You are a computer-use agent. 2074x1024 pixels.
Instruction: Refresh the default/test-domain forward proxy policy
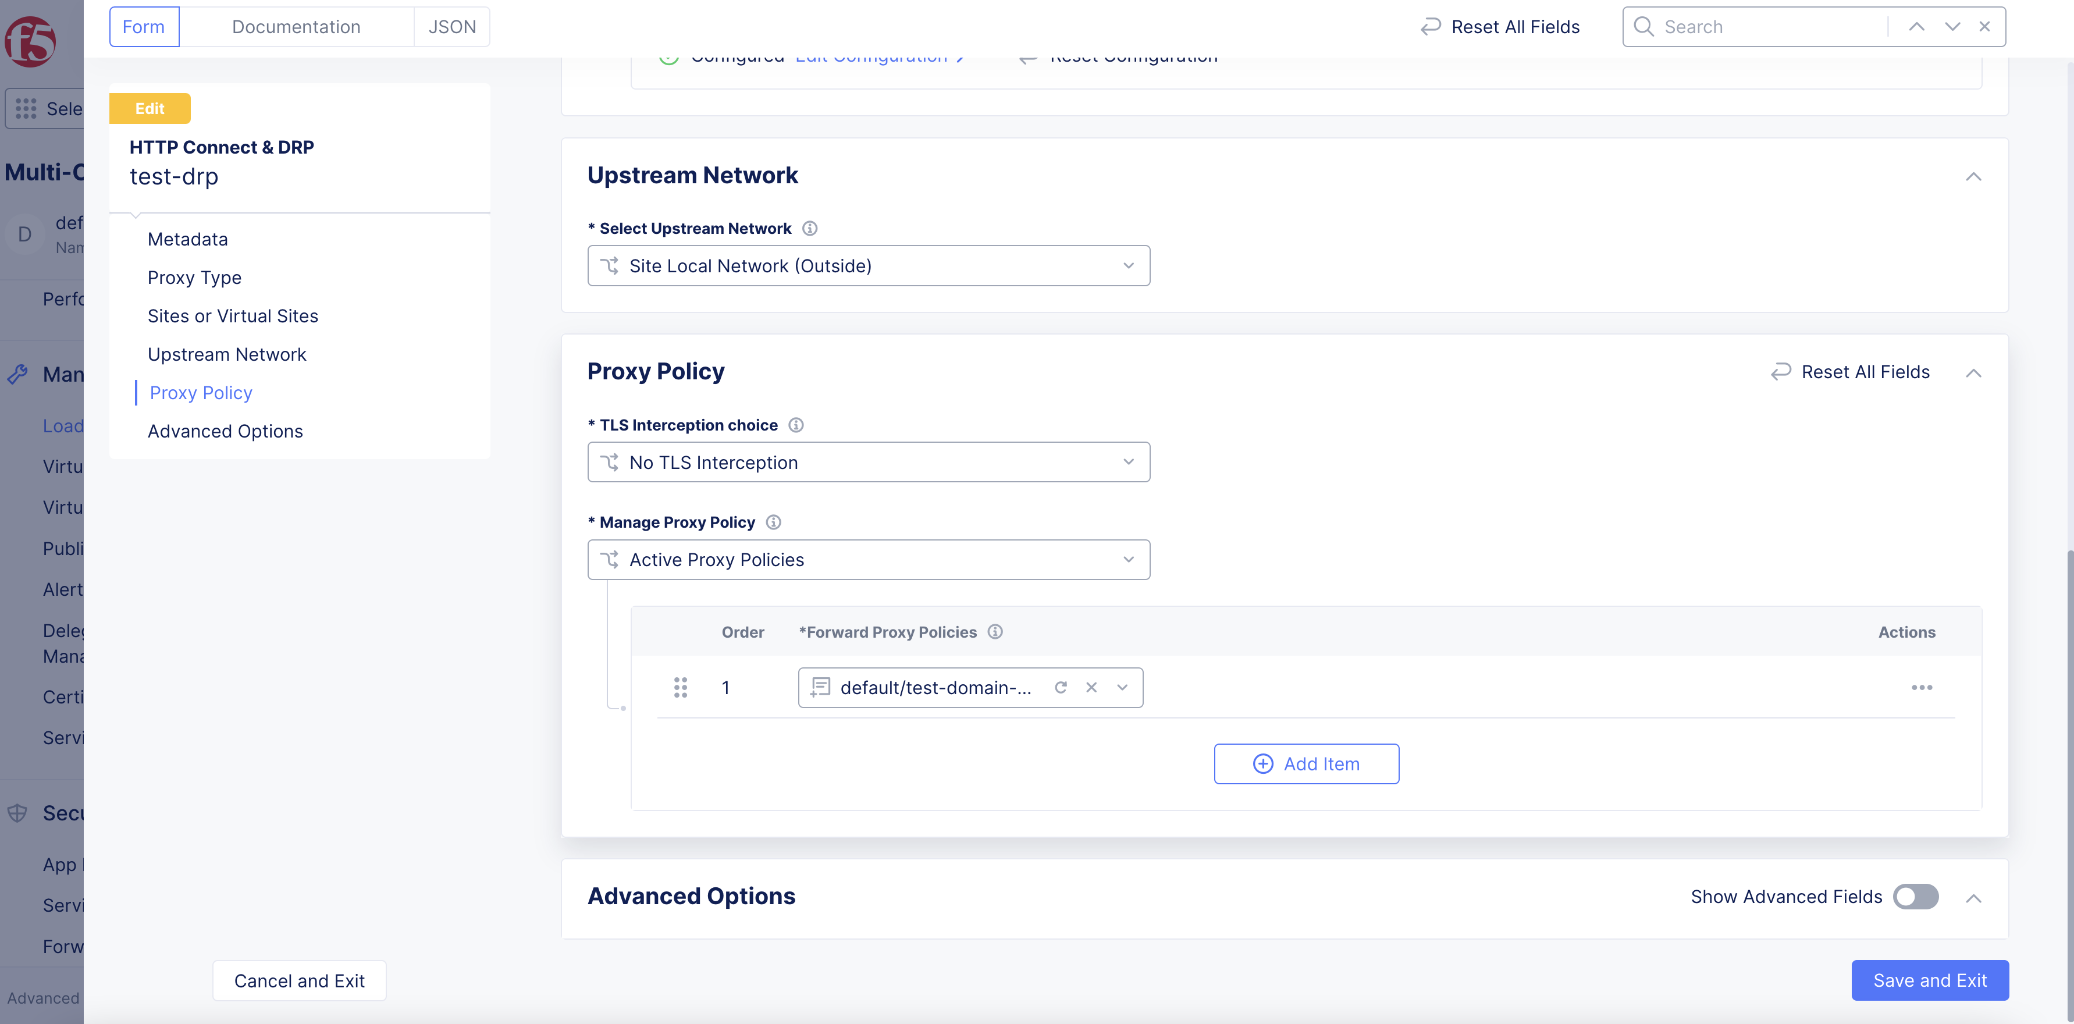click(1061, 688)
